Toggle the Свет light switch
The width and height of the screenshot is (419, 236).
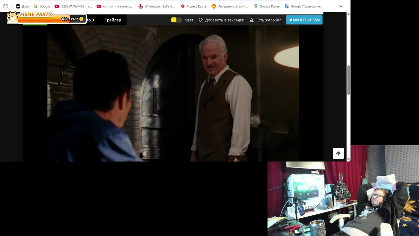point(176,20)
